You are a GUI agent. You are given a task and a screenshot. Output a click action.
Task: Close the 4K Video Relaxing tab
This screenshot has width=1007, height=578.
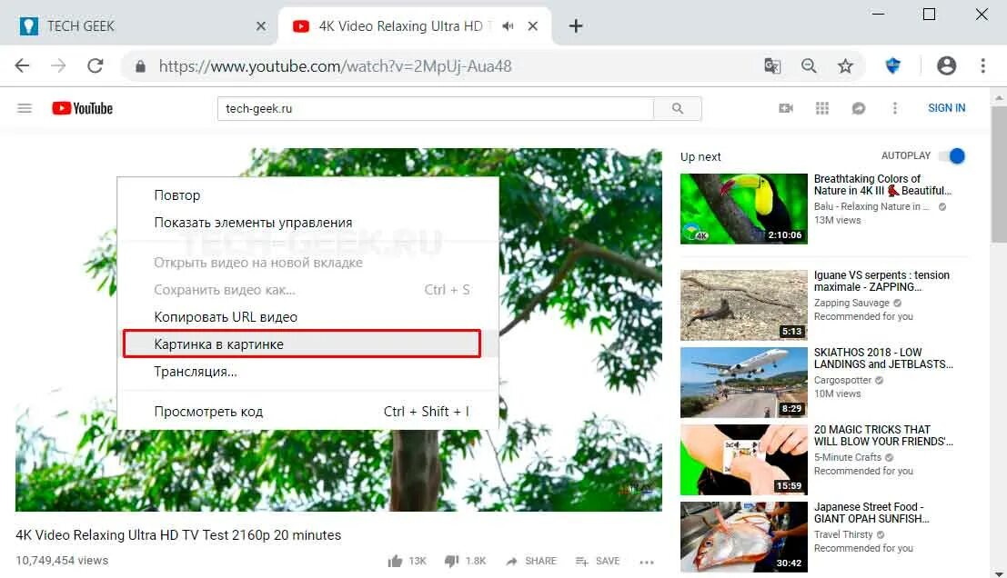point(532,26)
